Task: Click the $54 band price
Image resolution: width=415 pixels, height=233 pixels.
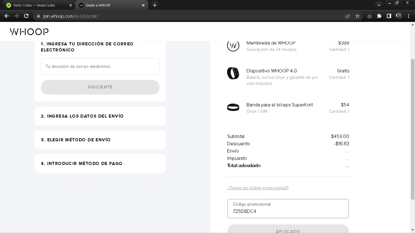Action: coord(345,105)
